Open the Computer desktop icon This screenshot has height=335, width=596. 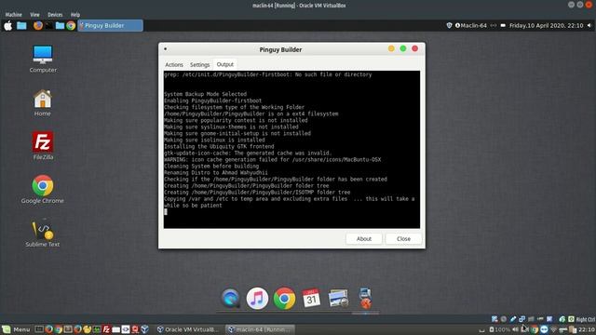43,59
